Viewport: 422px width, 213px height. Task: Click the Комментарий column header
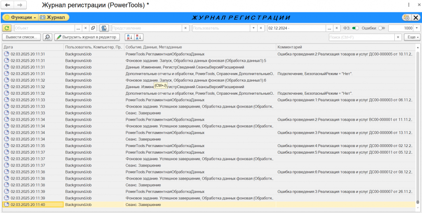[346, 47]
